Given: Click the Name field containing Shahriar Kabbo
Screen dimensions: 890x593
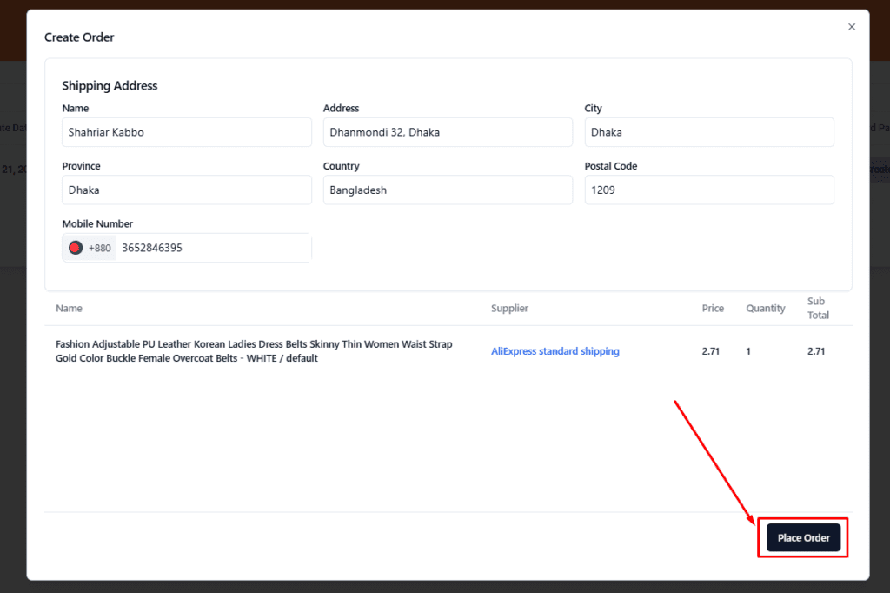Looking at the screenshot, I should coord(187,132).
